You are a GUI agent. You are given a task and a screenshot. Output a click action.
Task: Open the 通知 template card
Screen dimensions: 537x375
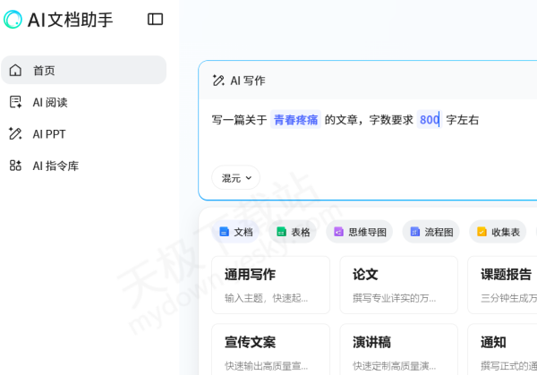[502, 349]
